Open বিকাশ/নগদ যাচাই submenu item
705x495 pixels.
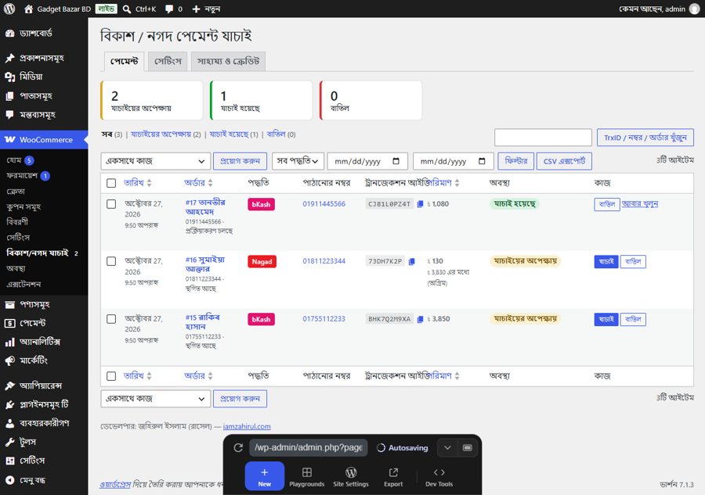pyautogui.click(x=42, y=253)
